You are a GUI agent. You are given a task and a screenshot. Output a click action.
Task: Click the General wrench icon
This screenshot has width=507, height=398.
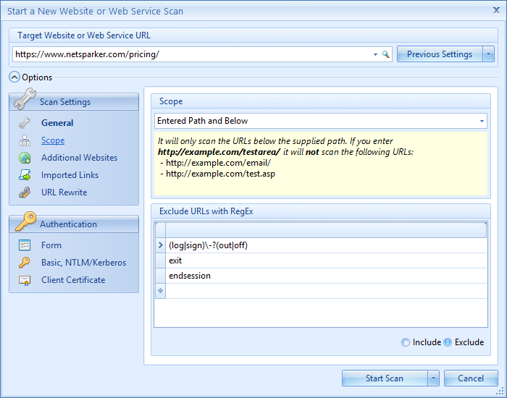25,123
